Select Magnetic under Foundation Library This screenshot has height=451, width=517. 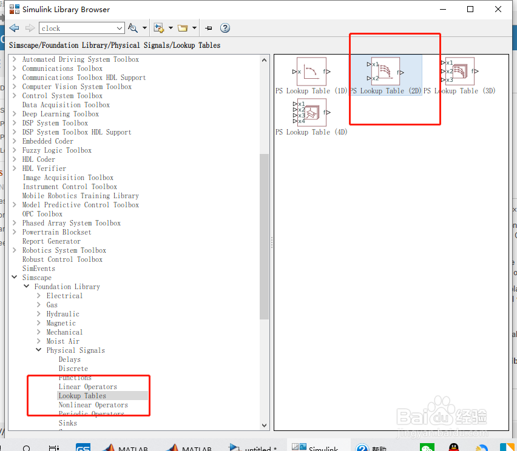61,323
